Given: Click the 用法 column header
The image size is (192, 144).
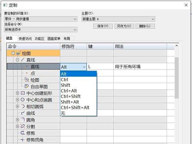Looking at the screenshot, I should coord(140,46).
